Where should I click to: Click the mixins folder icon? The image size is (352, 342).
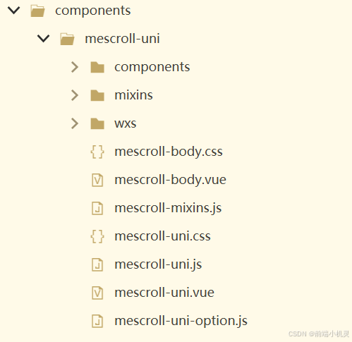[97, 95]
